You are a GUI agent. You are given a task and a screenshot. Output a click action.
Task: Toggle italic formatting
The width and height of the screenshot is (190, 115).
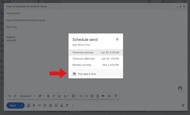pos(54,96)
